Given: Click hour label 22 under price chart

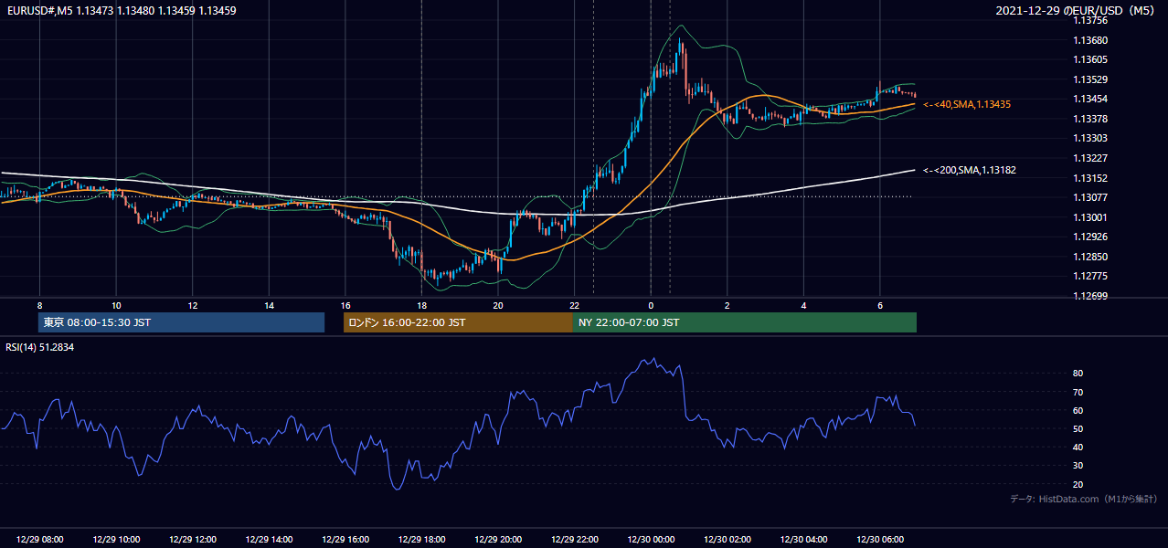Looking at the screenshot, I should click(574, 305).
